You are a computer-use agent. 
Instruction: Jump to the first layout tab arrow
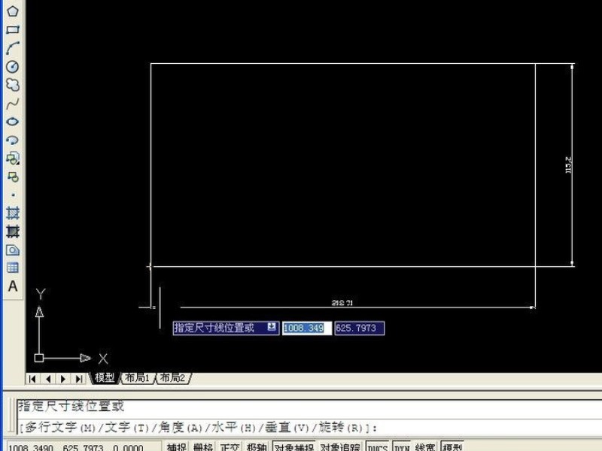click(32, 379)
